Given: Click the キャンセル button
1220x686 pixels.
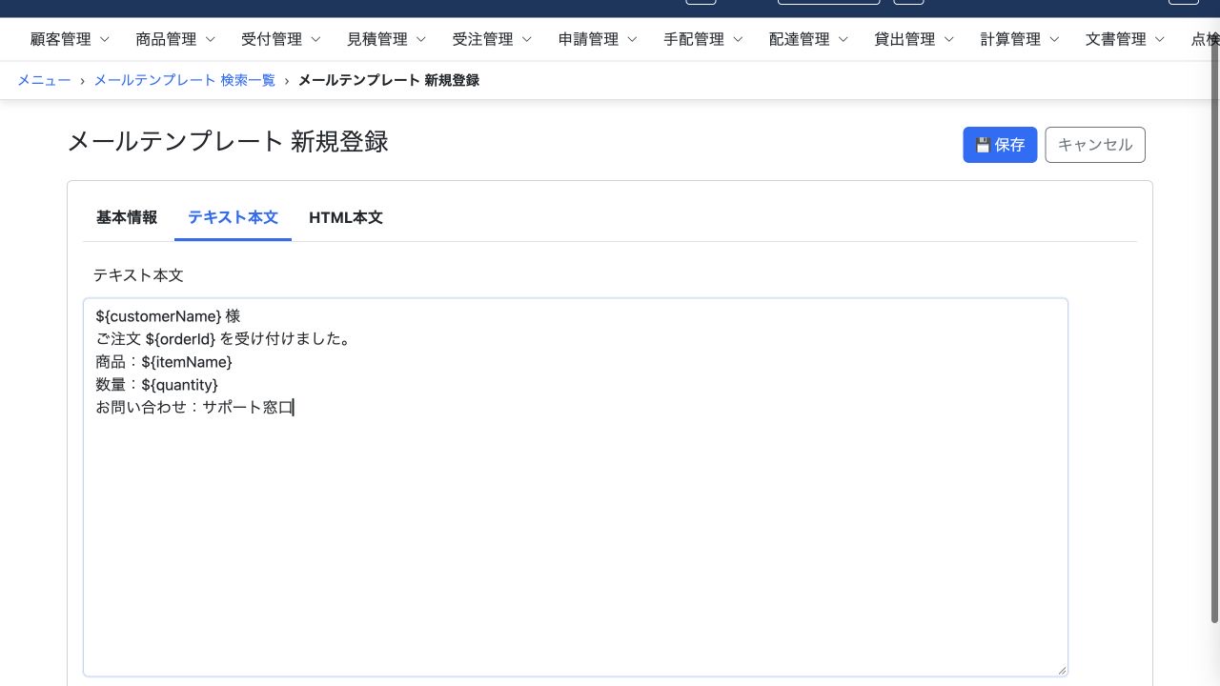Looking at the screenshot, I should [x=1095, y=145].
